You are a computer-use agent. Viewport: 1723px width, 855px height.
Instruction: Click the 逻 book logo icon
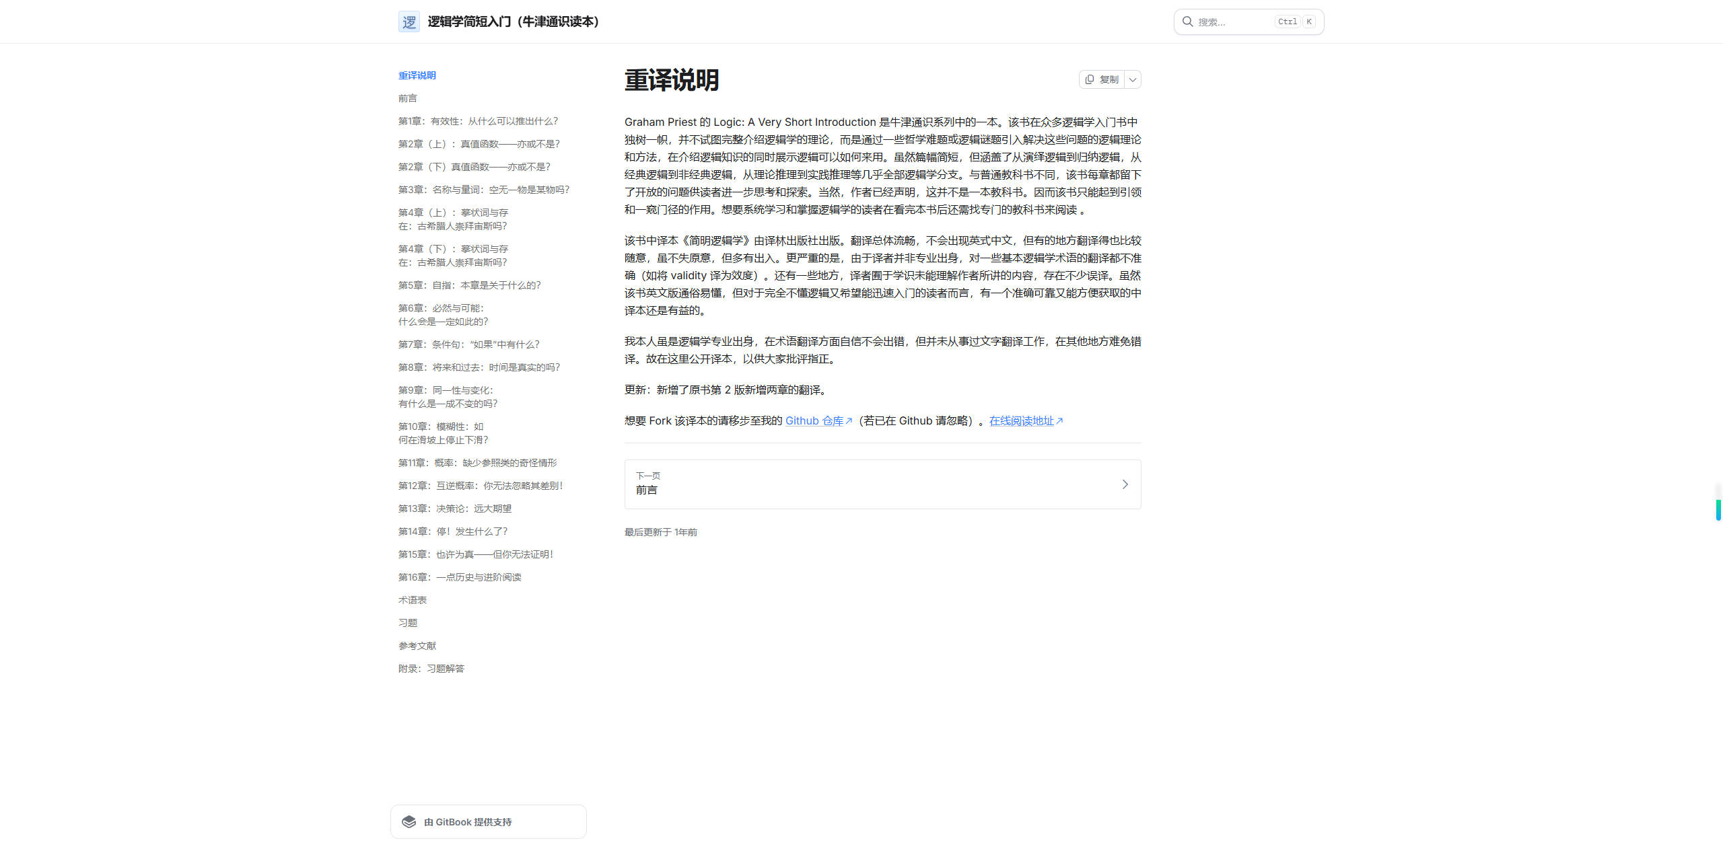click(409, 22)
